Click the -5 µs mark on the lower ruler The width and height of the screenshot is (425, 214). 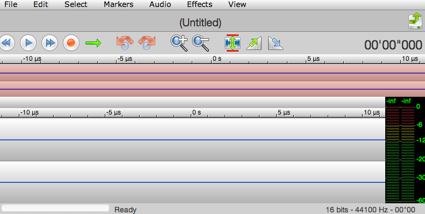[x=113, y=112]
